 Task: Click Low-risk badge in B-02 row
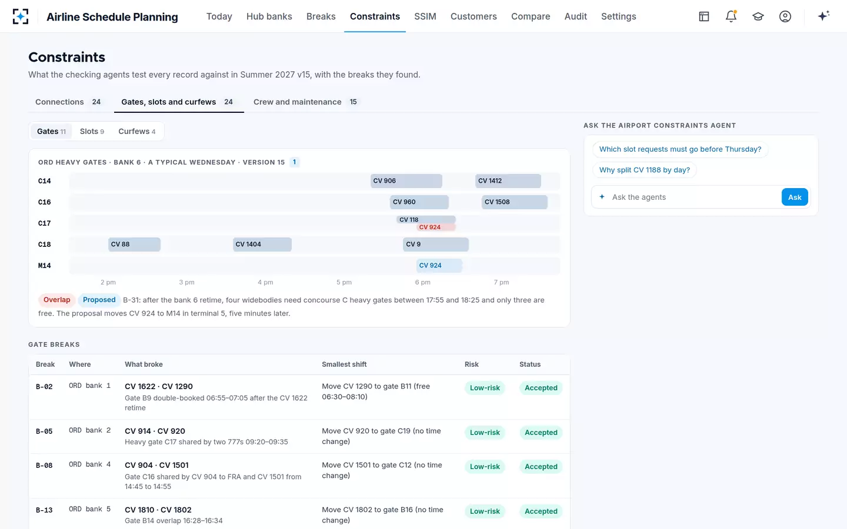point(485,388)
